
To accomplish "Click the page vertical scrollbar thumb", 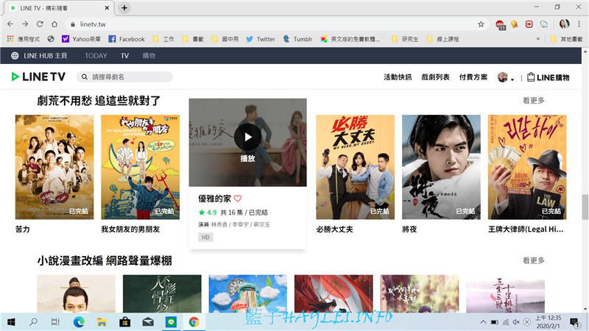I will point(585,207).
